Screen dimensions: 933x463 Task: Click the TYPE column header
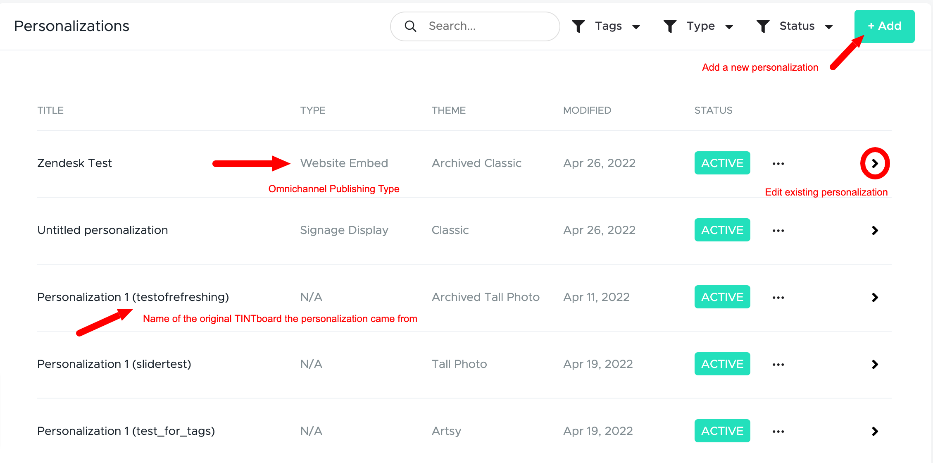313,110
